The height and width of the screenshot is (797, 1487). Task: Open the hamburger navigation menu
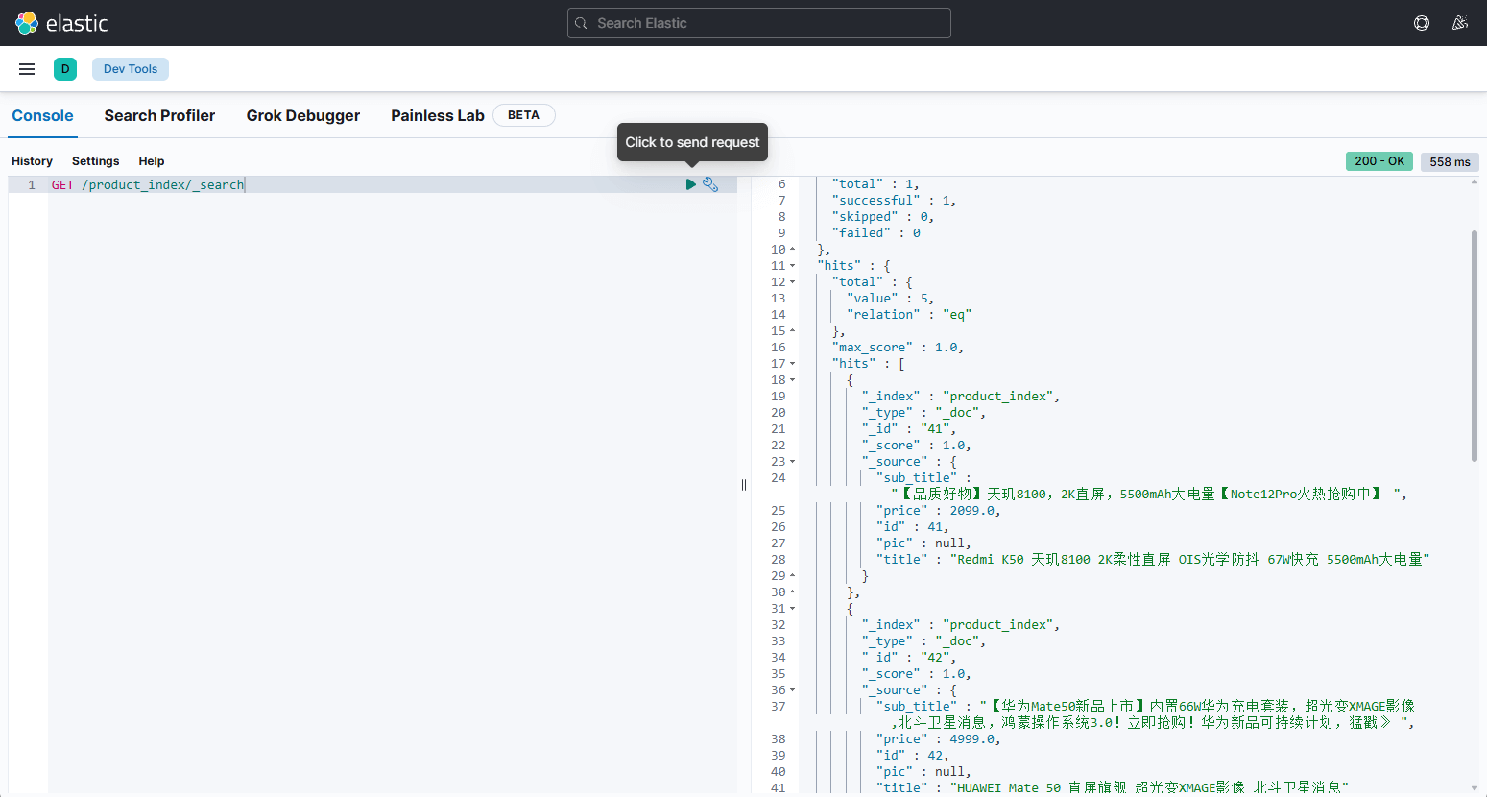click(x=27, y=69)
